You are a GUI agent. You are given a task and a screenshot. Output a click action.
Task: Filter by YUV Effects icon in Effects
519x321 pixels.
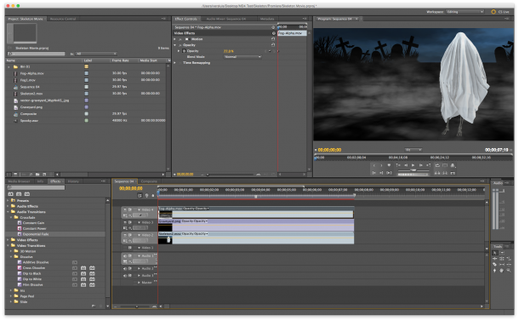(x=27, y=194)
